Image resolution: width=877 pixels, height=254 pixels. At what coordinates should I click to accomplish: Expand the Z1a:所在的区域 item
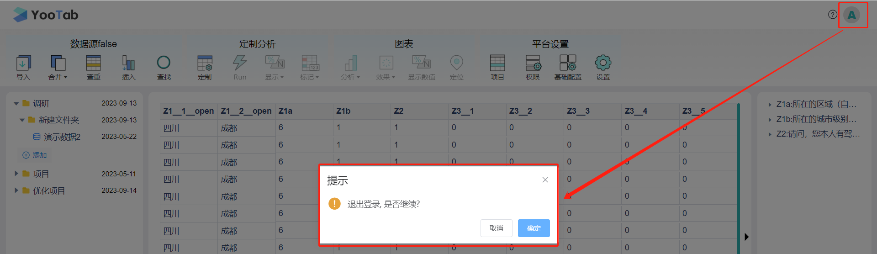[770, 105]
